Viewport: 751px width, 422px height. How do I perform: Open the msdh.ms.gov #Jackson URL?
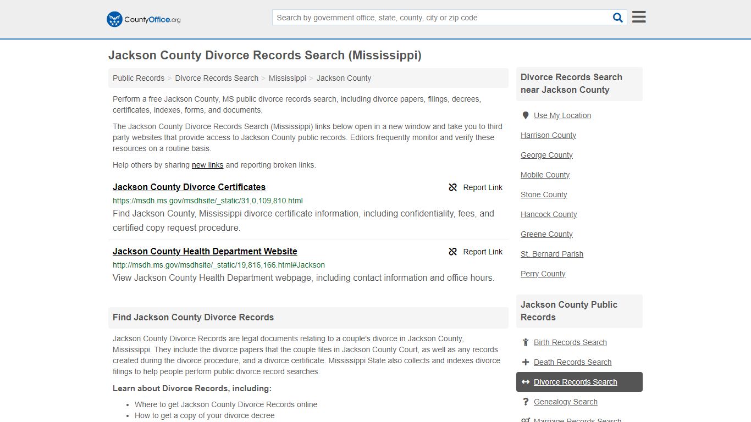click(x=219, y=265)
